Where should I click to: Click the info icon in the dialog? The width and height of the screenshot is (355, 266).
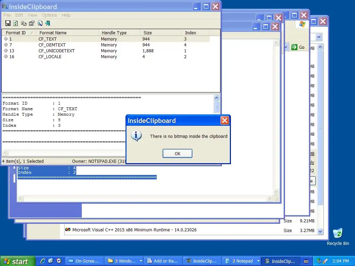136,136
